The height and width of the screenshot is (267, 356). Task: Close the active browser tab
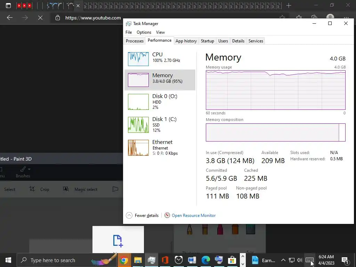78,6
